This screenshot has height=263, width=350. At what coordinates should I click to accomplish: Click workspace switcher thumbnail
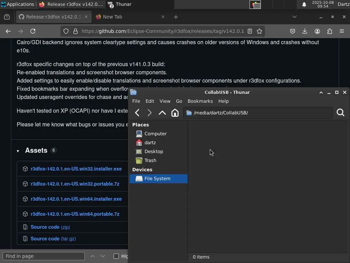(x=255, y=4)
